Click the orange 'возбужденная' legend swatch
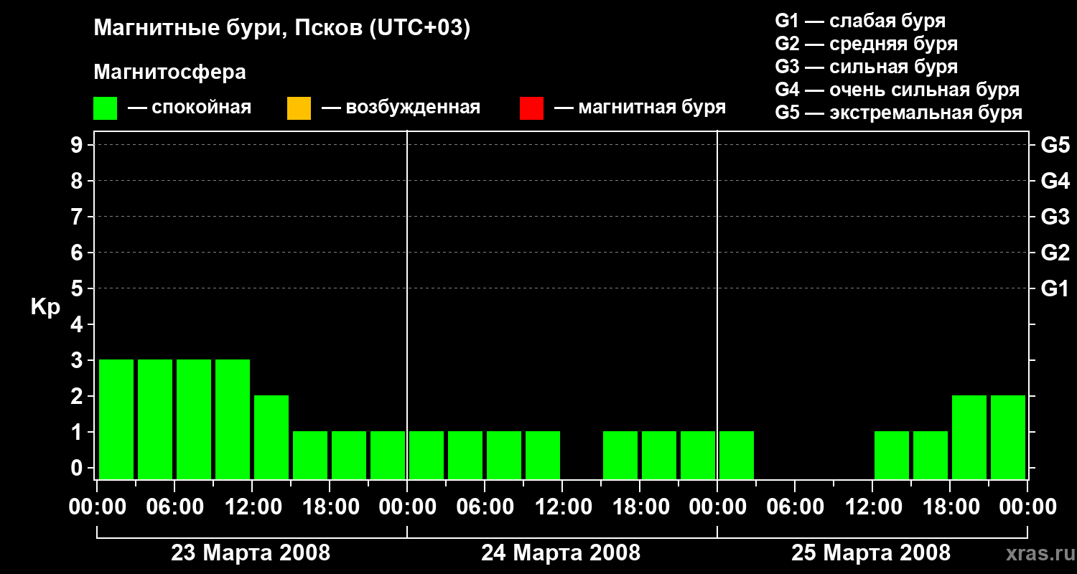This screenshot has width=1077, height=574. coord(299,108)
